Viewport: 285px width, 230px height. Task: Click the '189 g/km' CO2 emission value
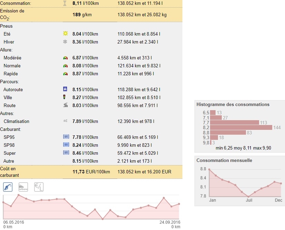tap(82, 15)
